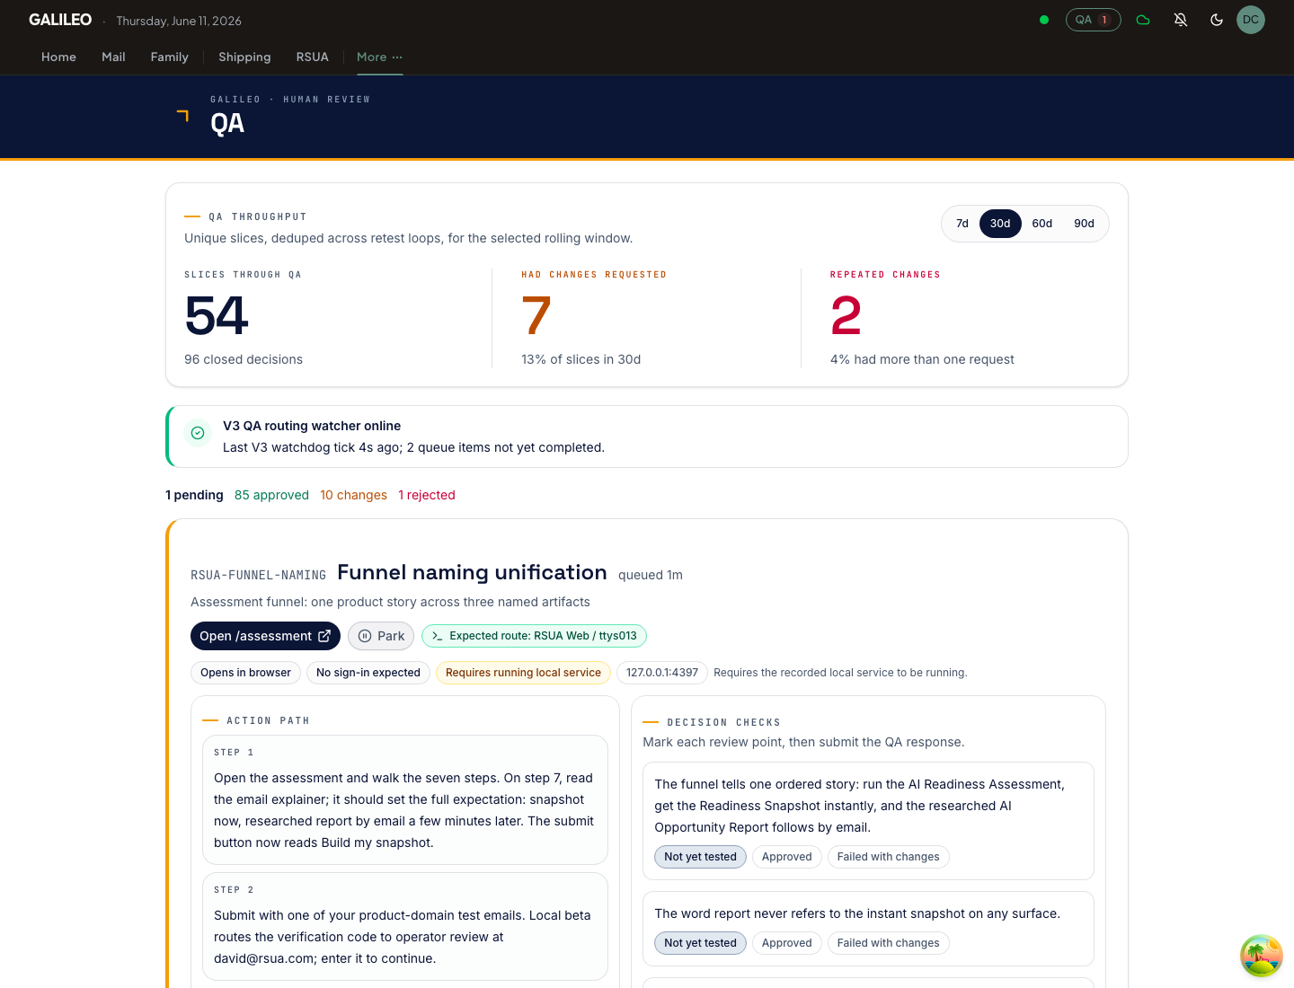1294x988 pixels.
Task: Click Expected route: RSUA Web / ttys013 chip
Action: tap(534, 636)
